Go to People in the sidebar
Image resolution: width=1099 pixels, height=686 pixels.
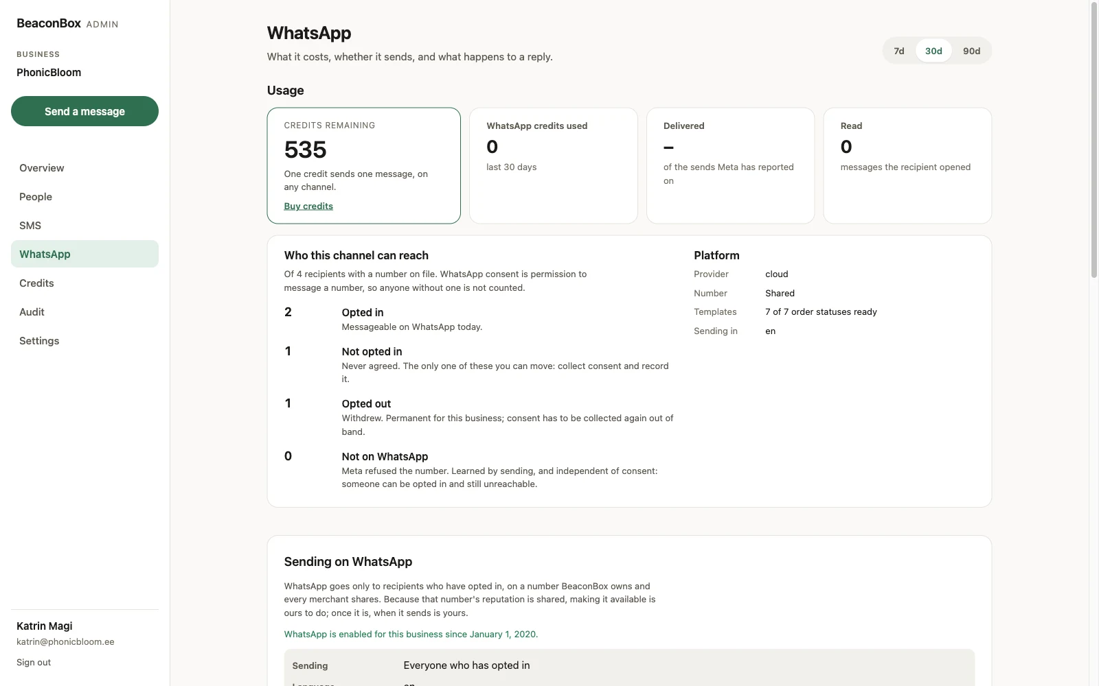pyautogui.click(x=84, y=197)
